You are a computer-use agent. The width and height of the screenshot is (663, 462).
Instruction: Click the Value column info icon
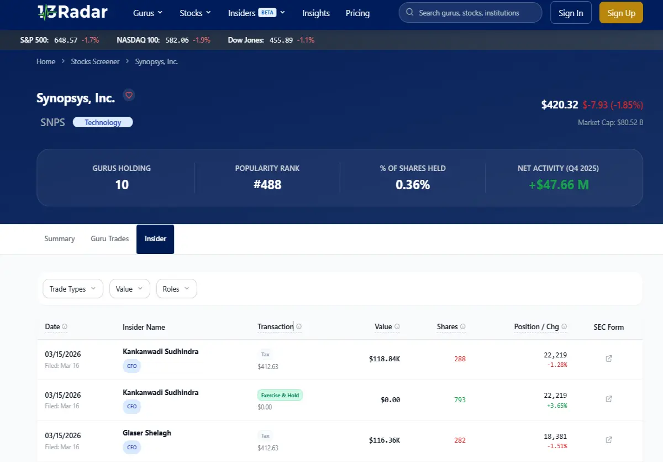click(397, 326)
